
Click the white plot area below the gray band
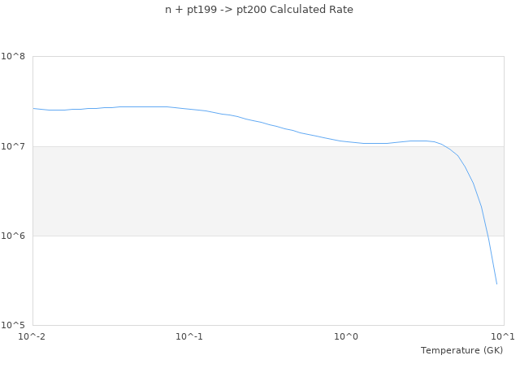[x=244, y=280]
